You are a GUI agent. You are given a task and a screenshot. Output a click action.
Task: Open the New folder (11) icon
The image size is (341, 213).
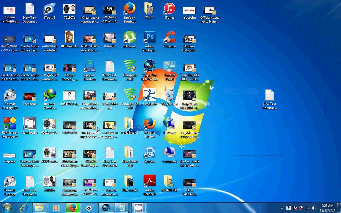(x=130, y=157)
